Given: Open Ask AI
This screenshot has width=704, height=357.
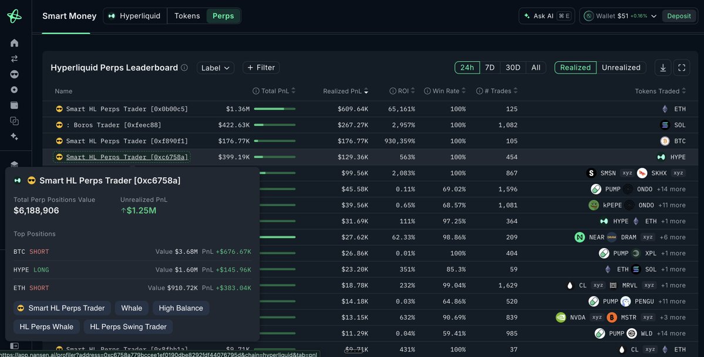Looking at the screenshot, I should (x=547, y=16).
